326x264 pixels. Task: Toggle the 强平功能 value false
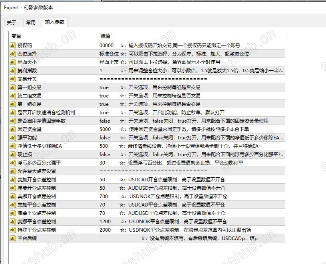pyautogui.click(x=105, y=138)
